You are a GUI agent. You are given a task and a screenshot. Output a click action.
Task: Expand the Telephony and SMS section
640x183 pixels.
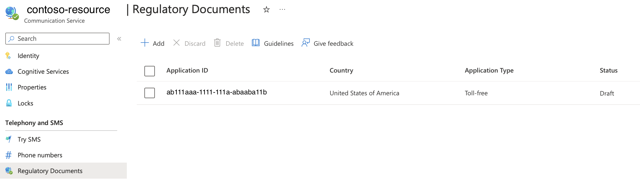pyautogui.click(x=34, y=123)
